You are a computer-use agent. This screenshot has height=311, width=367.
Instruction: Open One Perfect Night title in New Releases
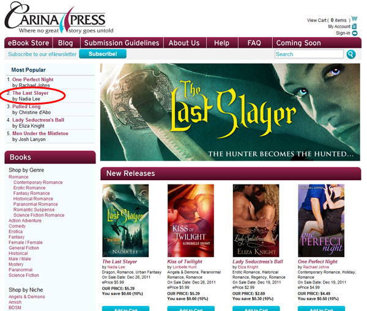317,262
